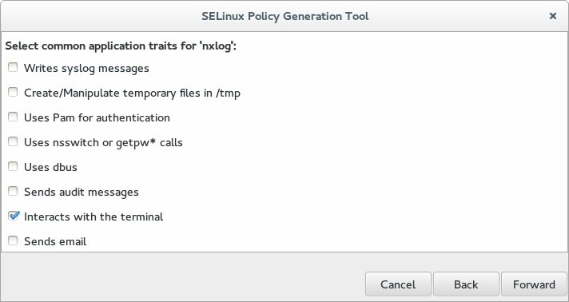Enable 'Writes syslog messages' checkbox
Screen dimensions: 569x302
coord(13,68)
